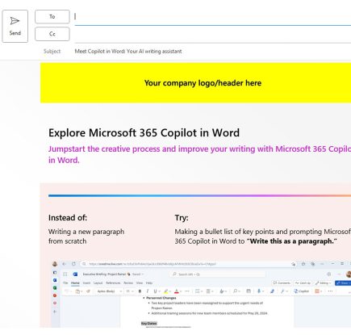Open the Help tab in embedded Word
351x335 pixels.
tap(149, 283)
